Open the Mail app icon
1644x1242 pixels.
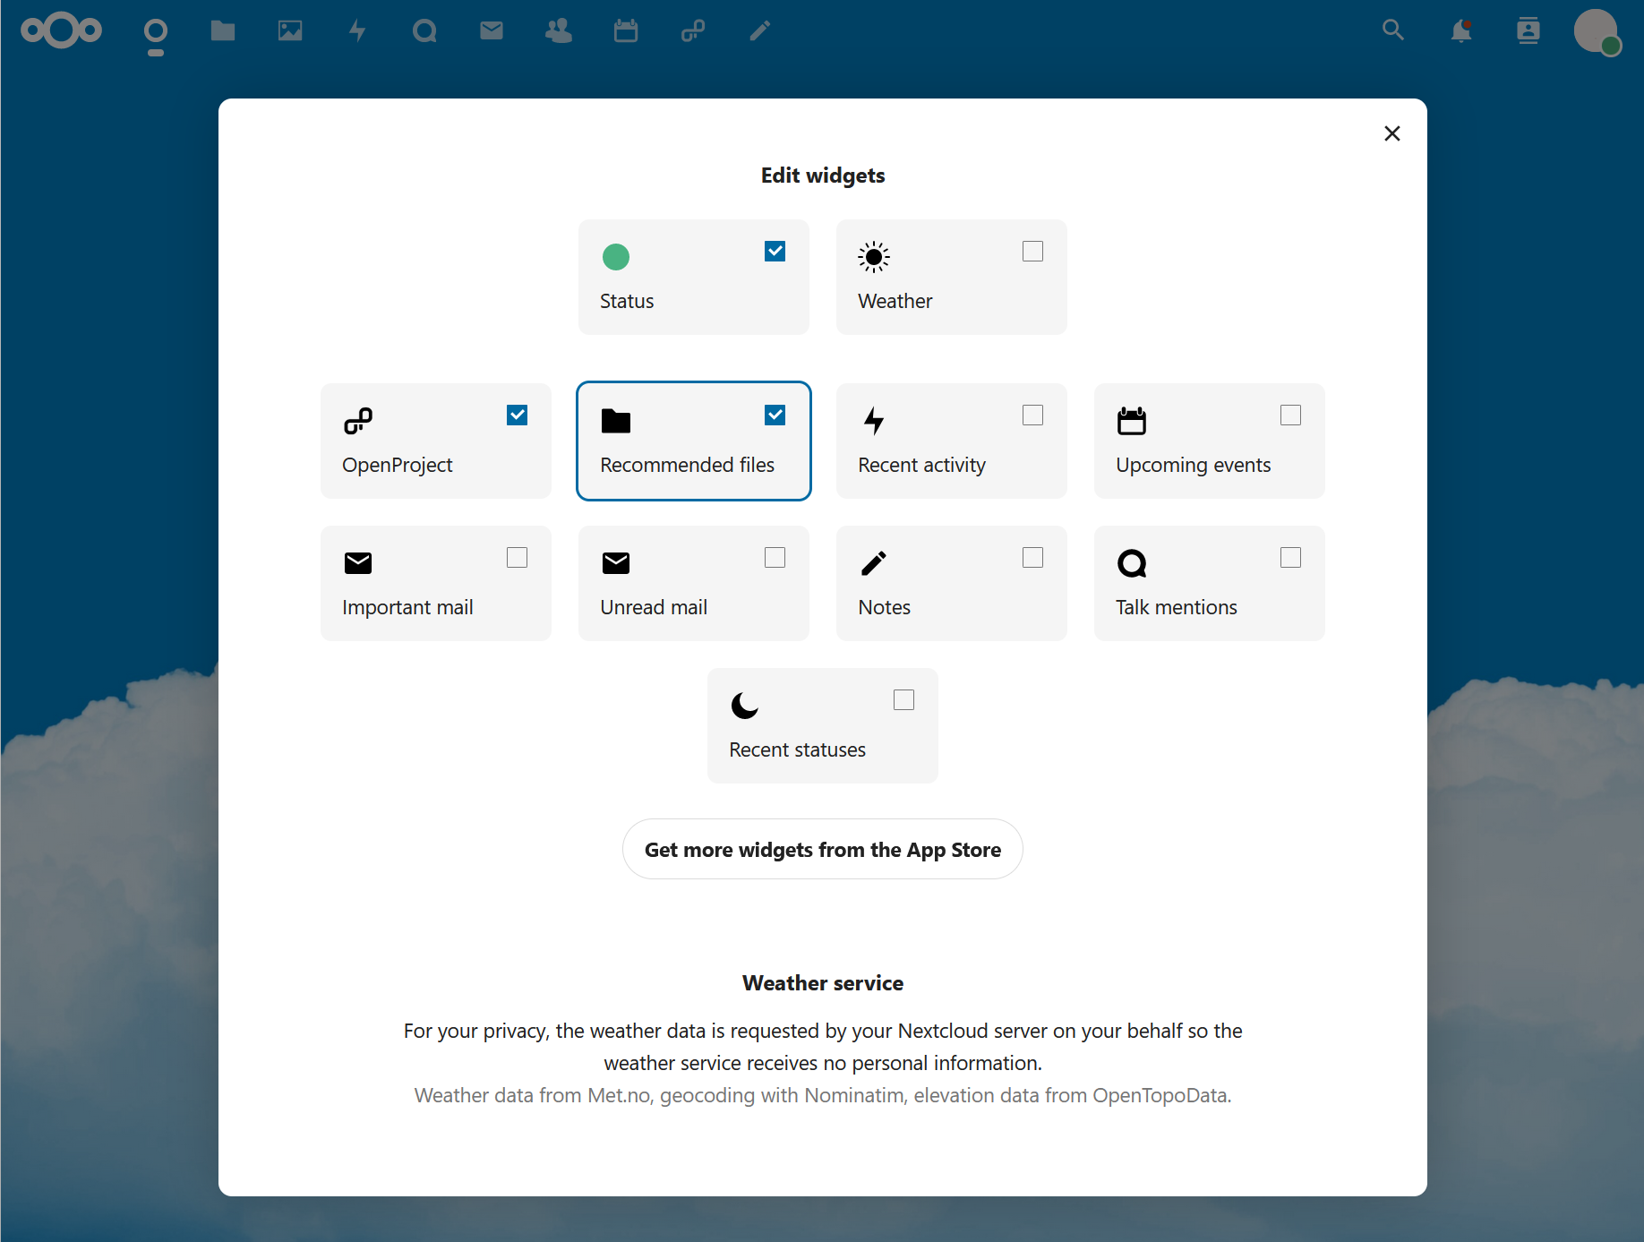click(x=491, y=30)
